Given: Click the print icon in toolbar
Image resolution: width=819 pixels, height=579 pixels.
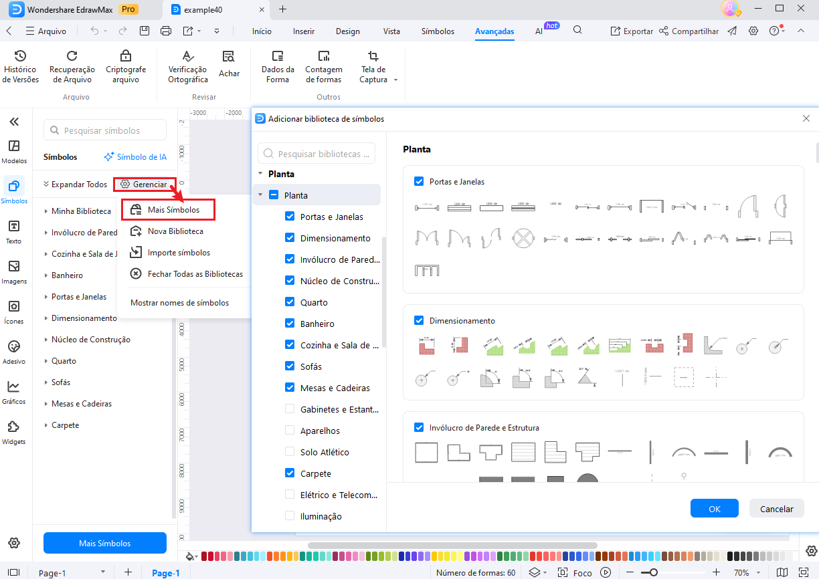Looking at the screenshot, I should 166,31.
